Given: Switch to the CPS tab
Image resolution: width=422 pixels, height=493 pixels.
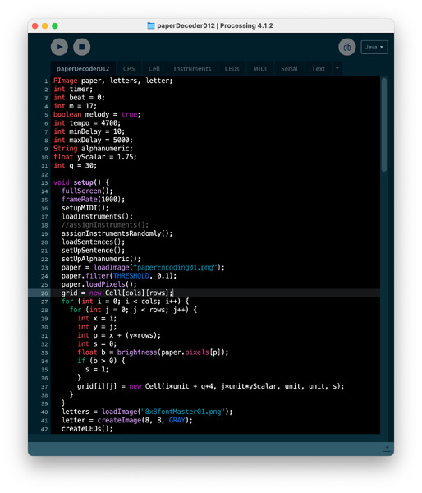Looking at the screenshot, I should pos(129,68).
